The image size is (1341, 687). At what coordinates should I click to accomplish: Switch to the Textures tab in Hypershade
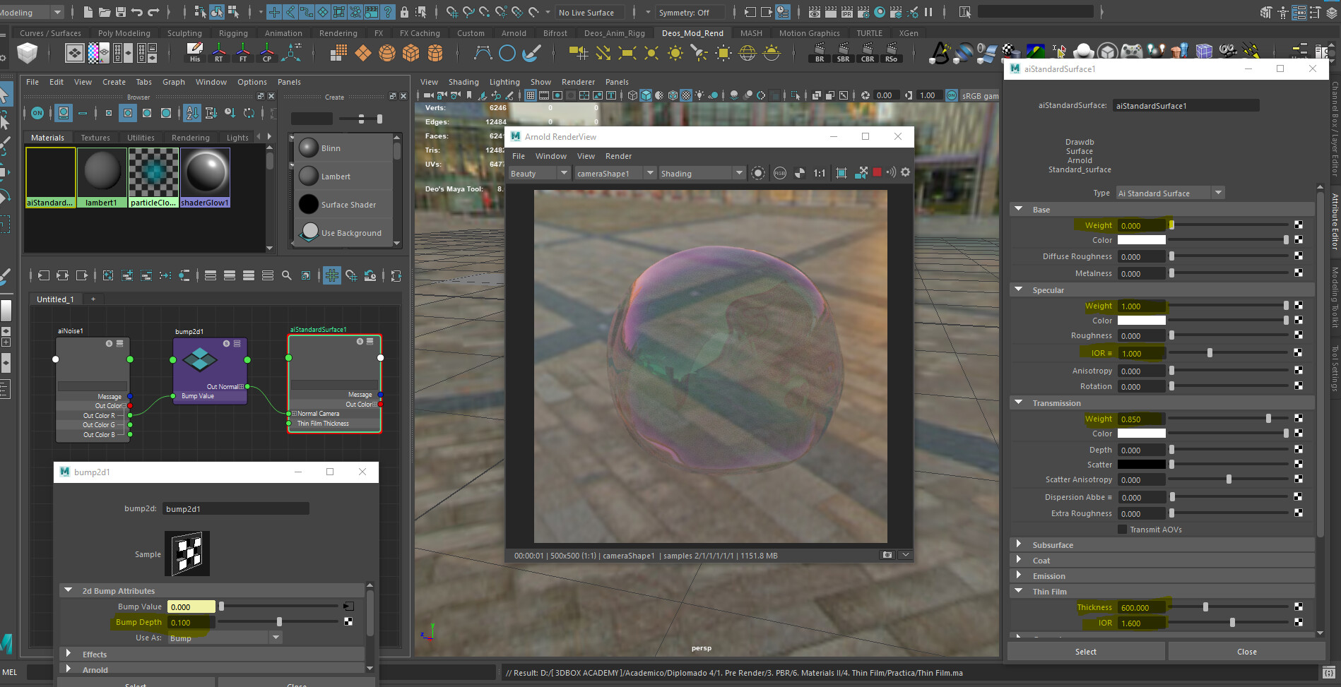(95, 138)
